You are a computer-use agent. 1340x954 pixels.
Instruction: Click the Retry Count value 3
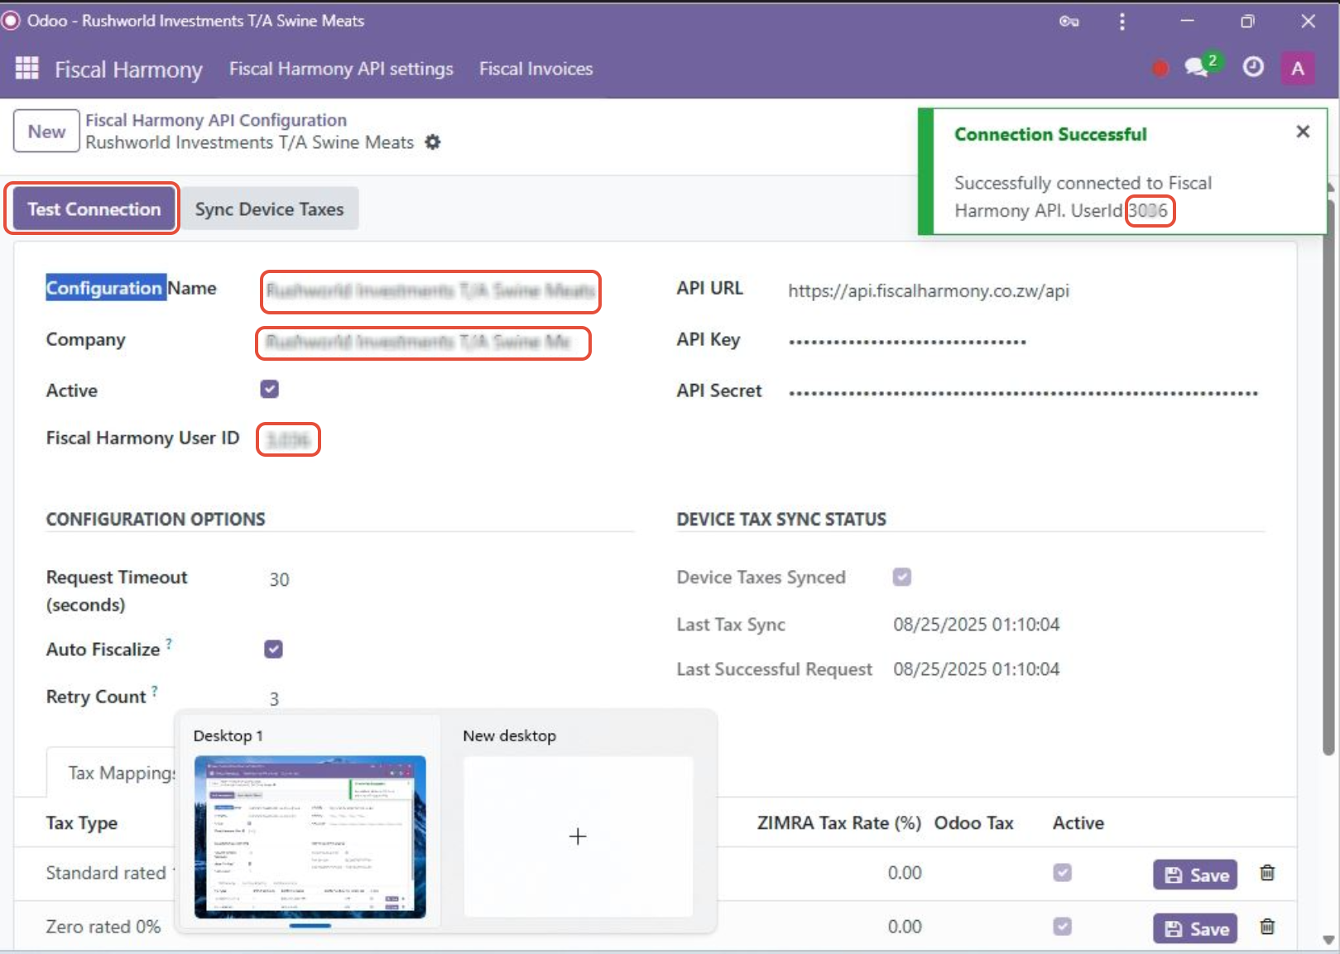pos(274,699)
